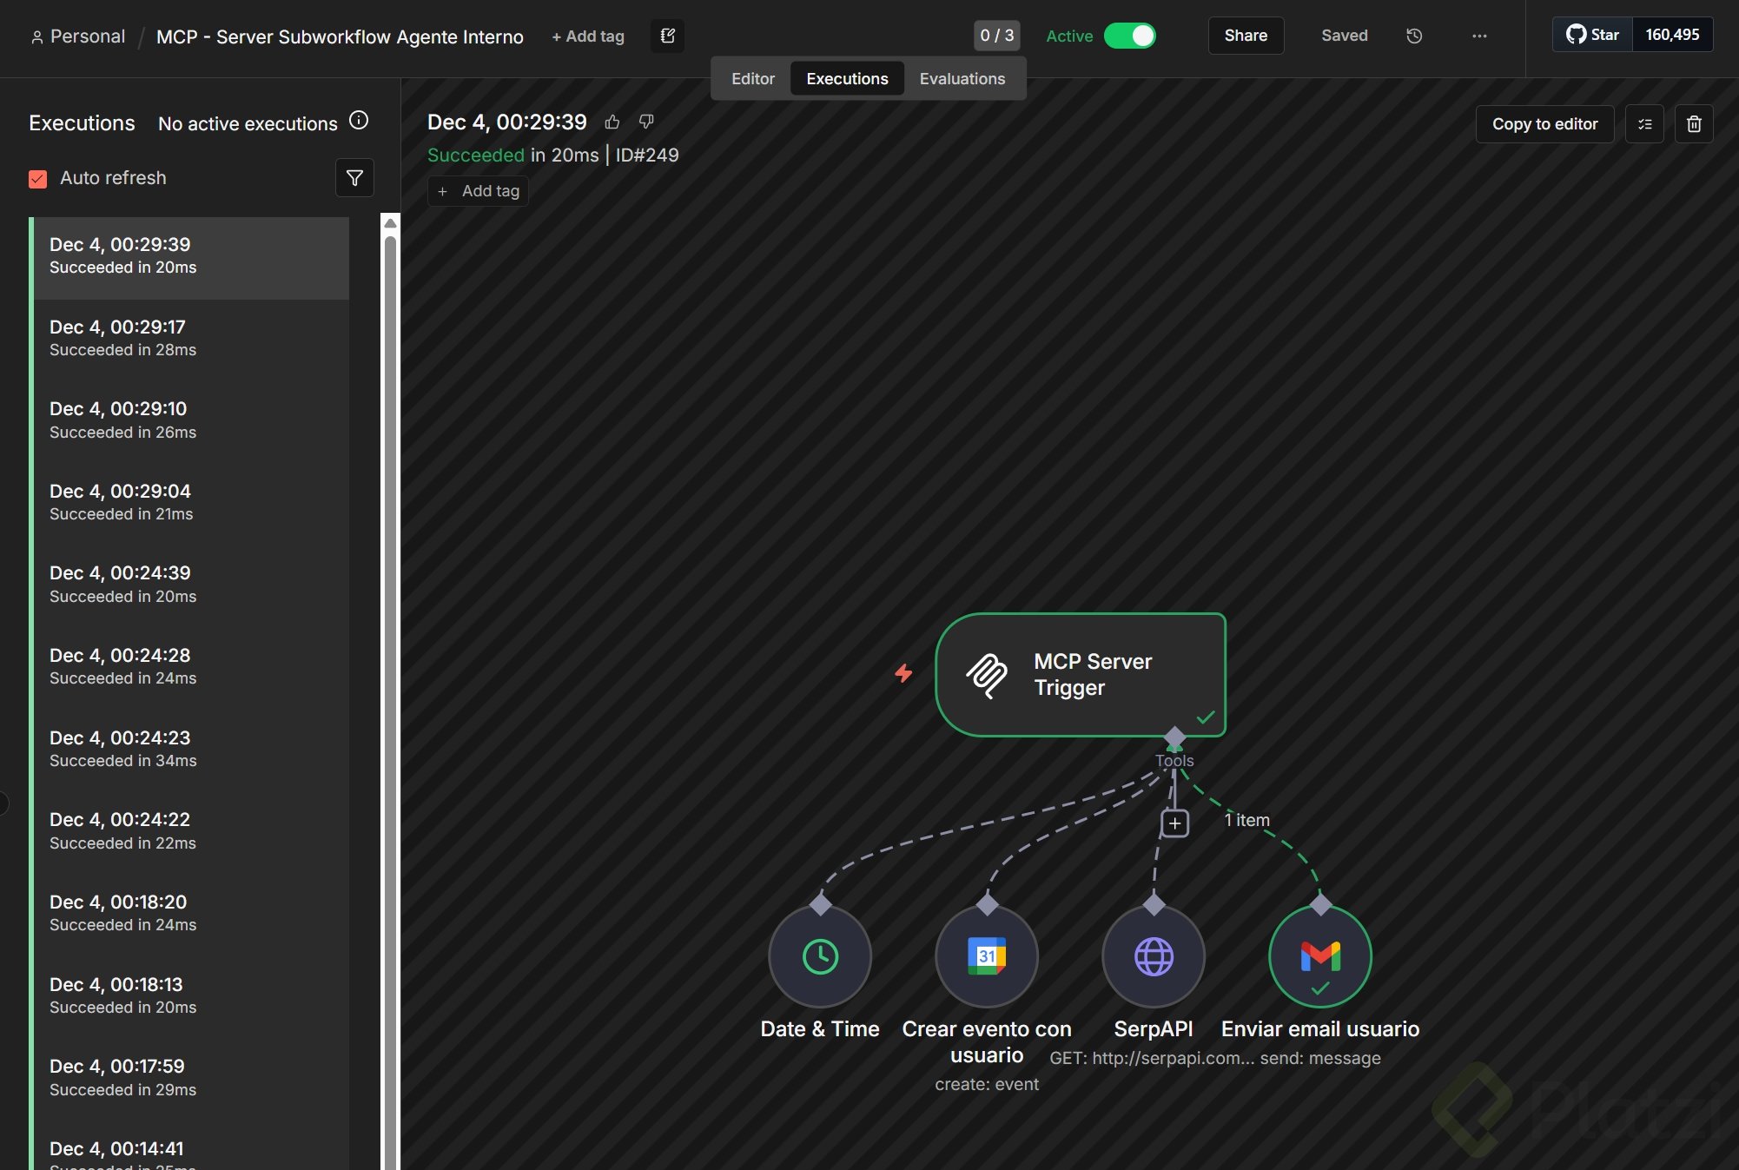Open the three-dot more options menu
Screen dimensions: 1739x1170
click(x=1479, y=36)
